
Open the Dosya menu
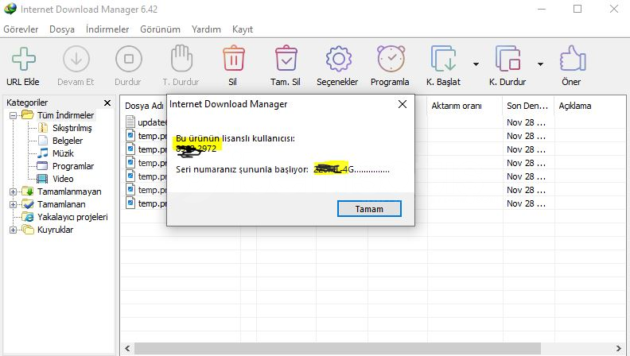(62, 29)
